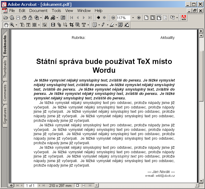205x189 pixels.
Task: Select the Crop tool
Action: click(x=71, y=25)
